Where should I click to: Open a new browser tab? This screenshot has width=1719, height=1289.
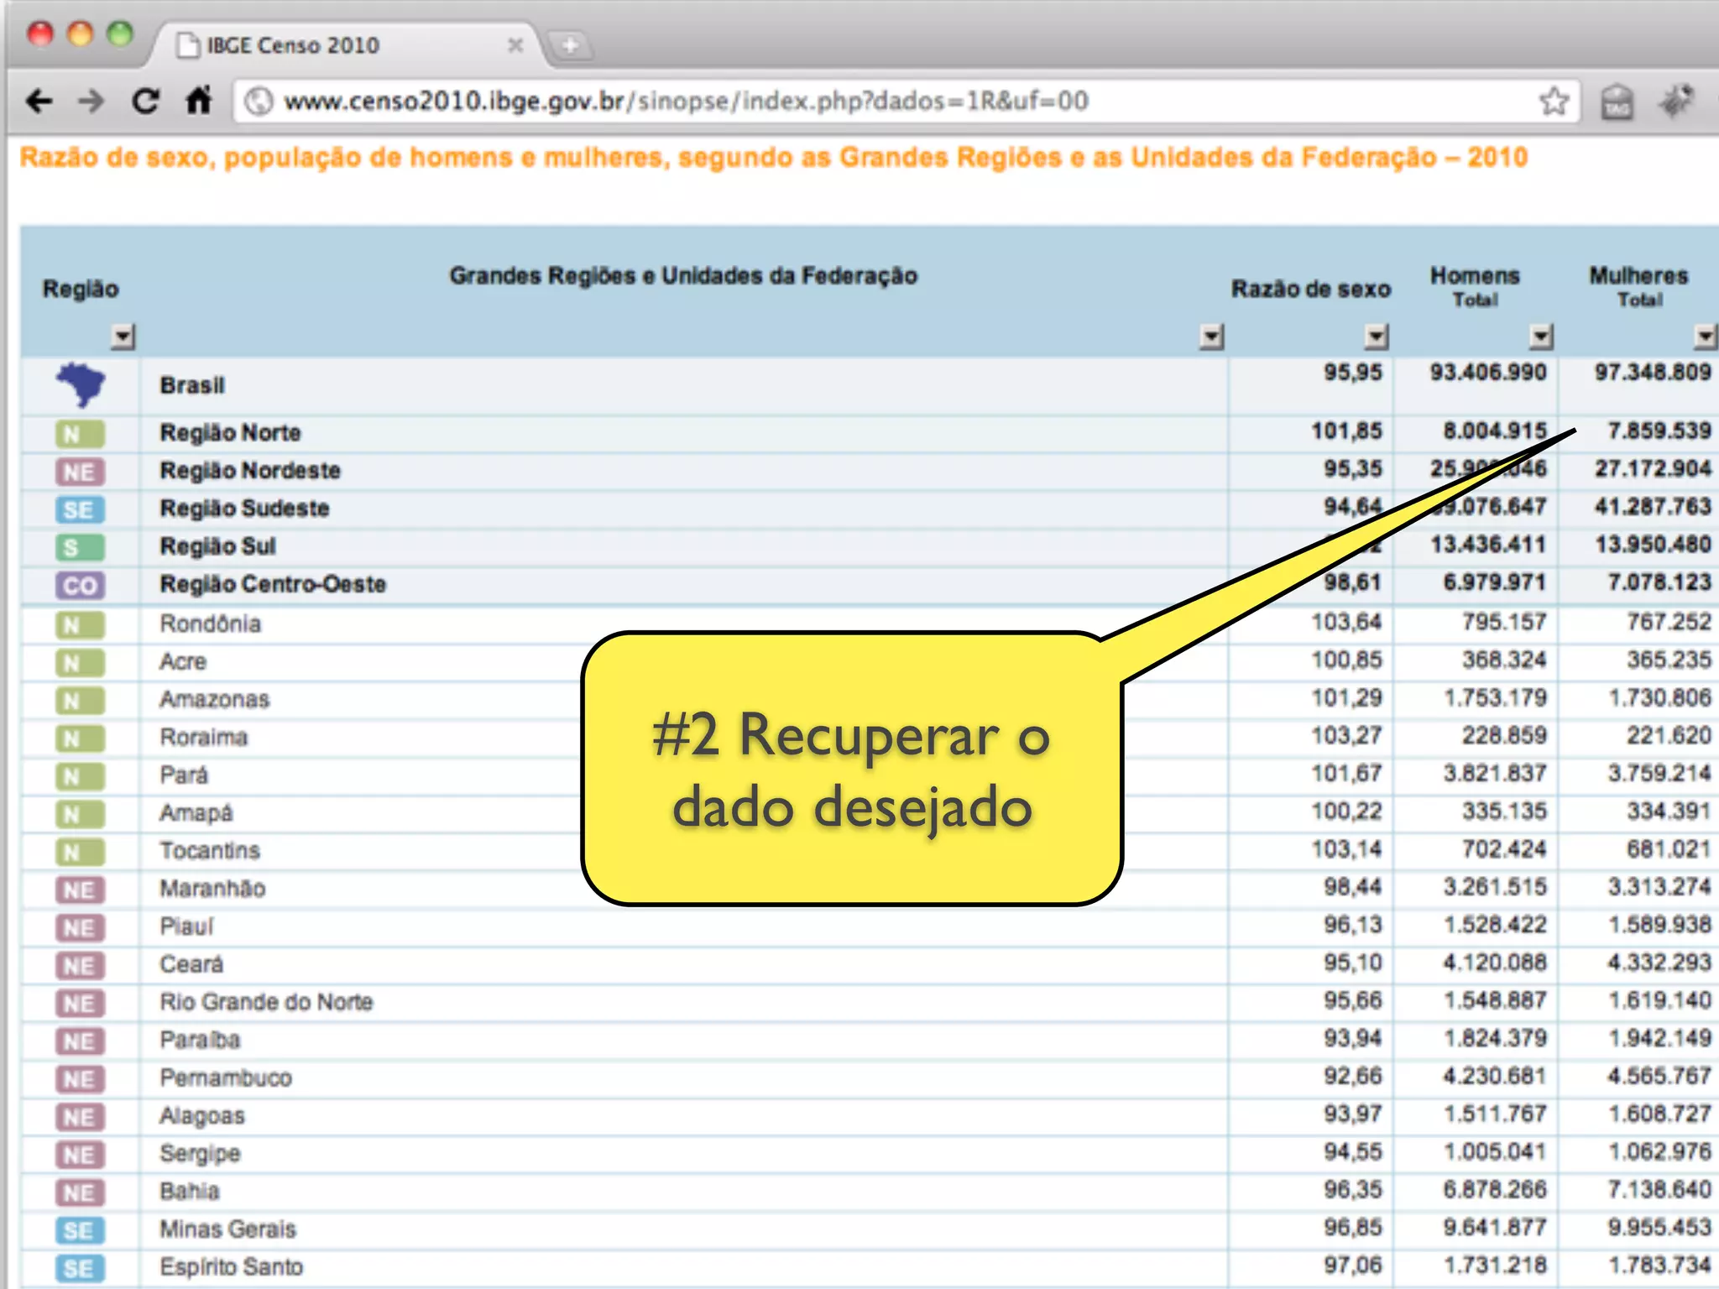[570, 45]
